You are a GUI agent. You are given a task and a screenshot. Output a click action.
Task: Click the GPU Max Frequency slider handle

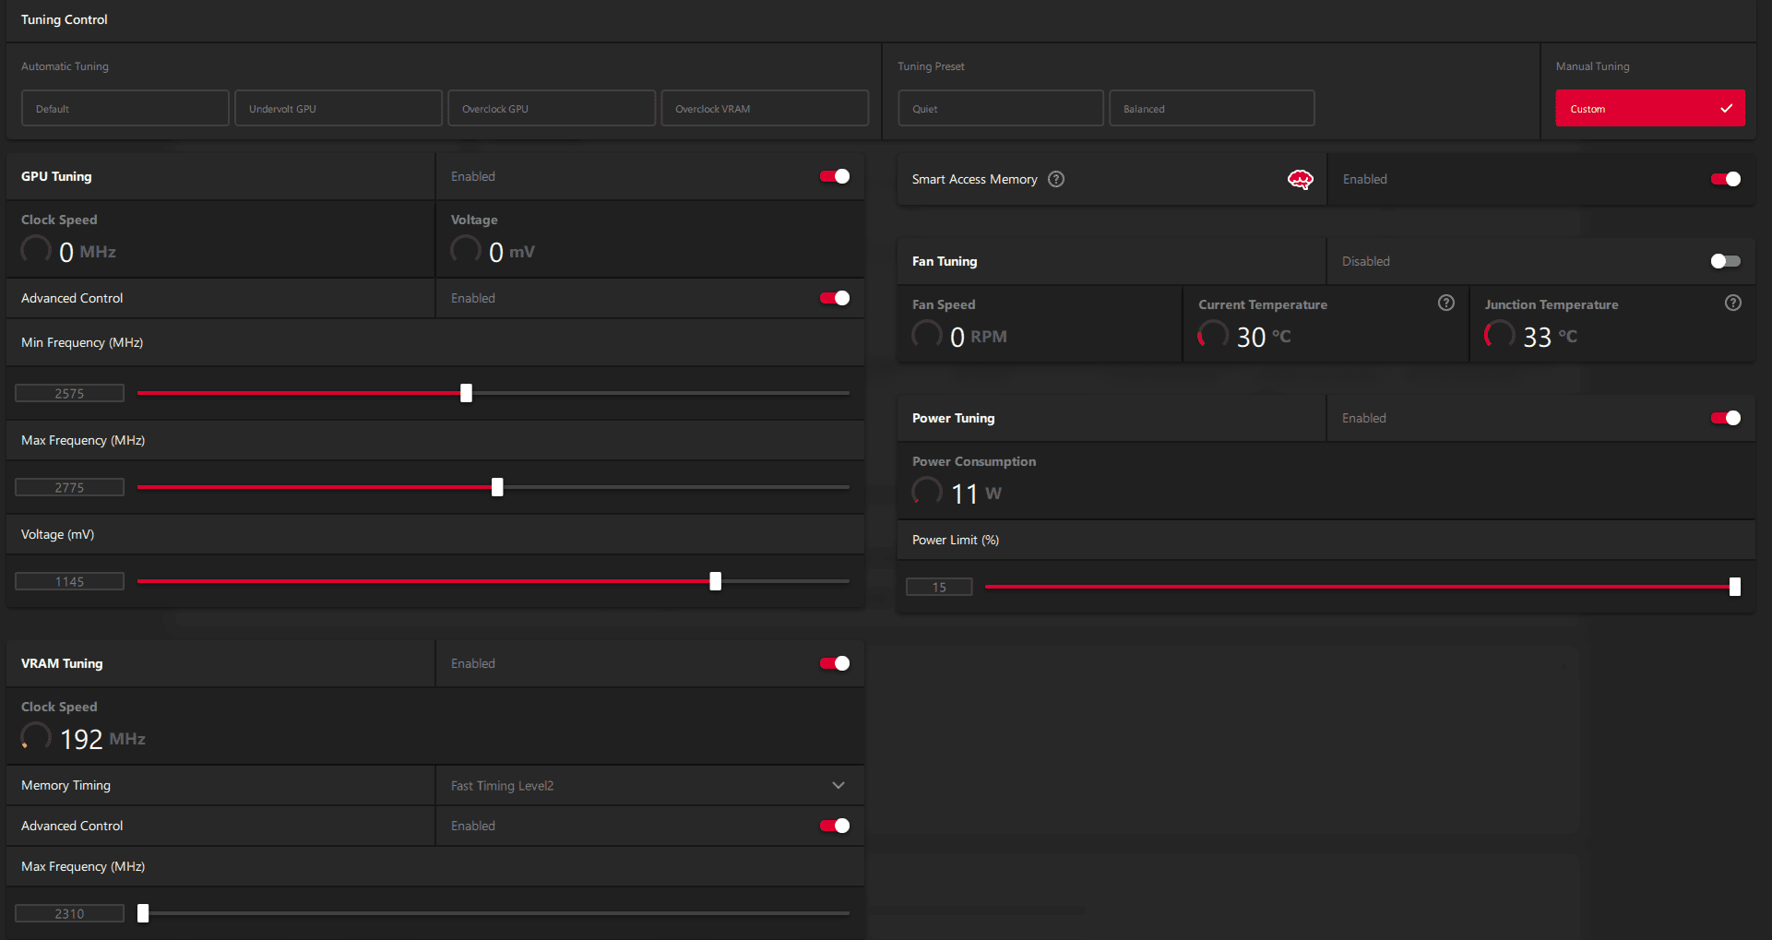tap(497, 487)
